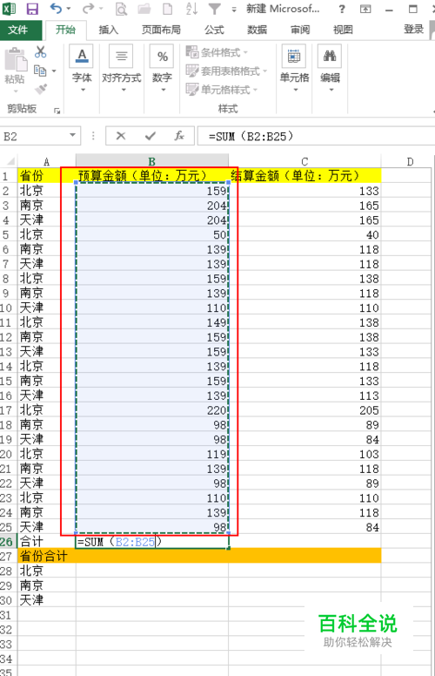
Task: Undo the last action
Action: tap(56, 9)
